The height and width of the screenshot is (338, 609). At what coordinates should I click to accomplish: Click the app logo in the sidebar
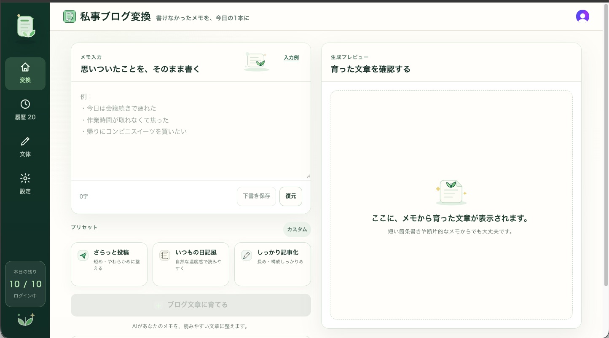[26, 27]
